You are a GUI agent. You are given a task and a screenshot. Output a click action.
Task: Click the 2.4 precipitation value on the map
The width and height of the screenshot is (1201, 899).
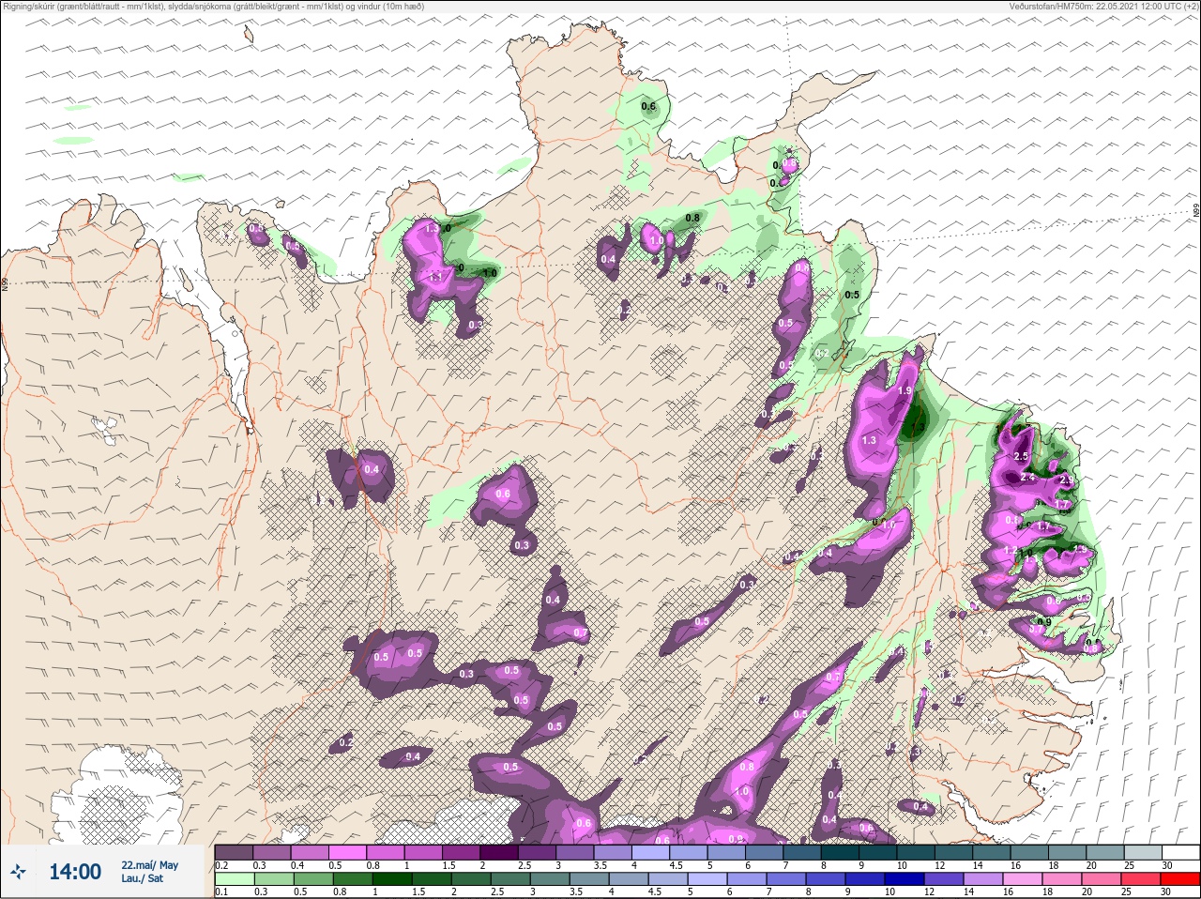1026,478
